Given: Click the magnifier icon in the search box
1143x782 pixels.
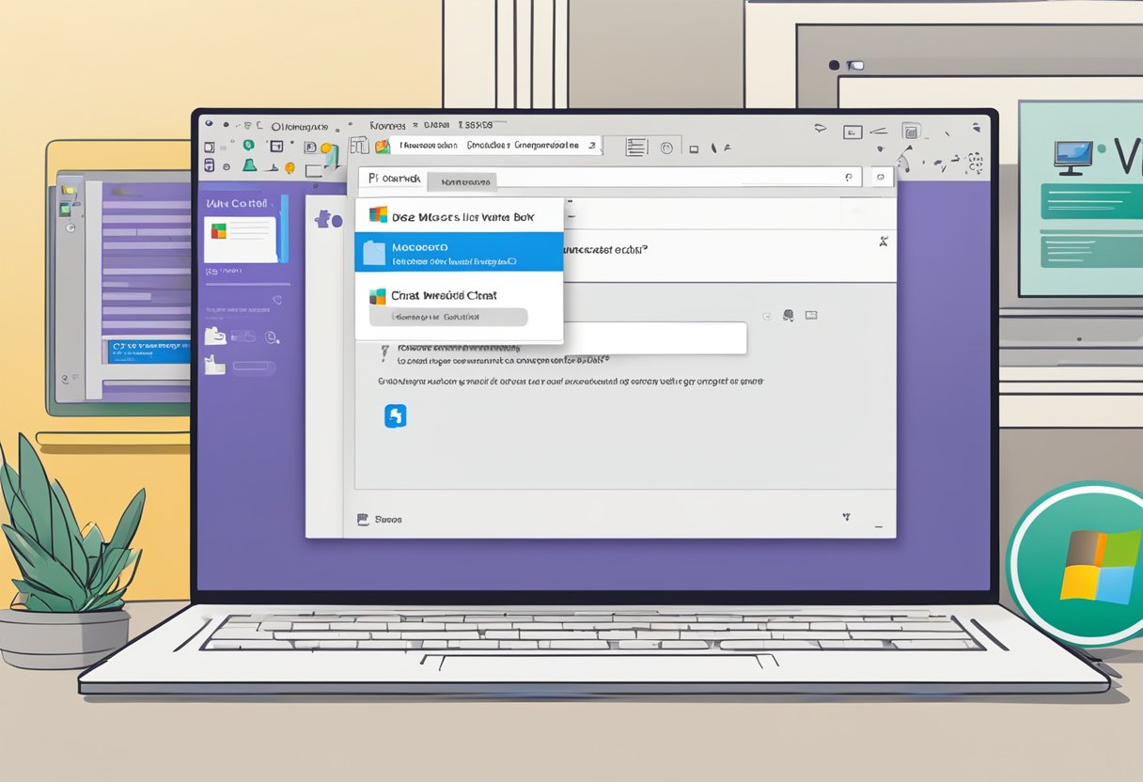Looking at the screenshot, I should pyautogui.click(x=849, y=177).
